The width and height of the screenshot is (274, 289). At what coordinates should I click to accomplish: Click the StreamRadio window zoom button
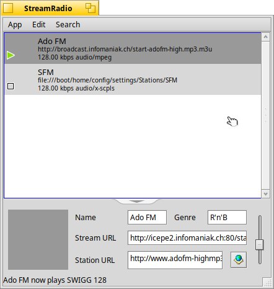pos(91,8)
